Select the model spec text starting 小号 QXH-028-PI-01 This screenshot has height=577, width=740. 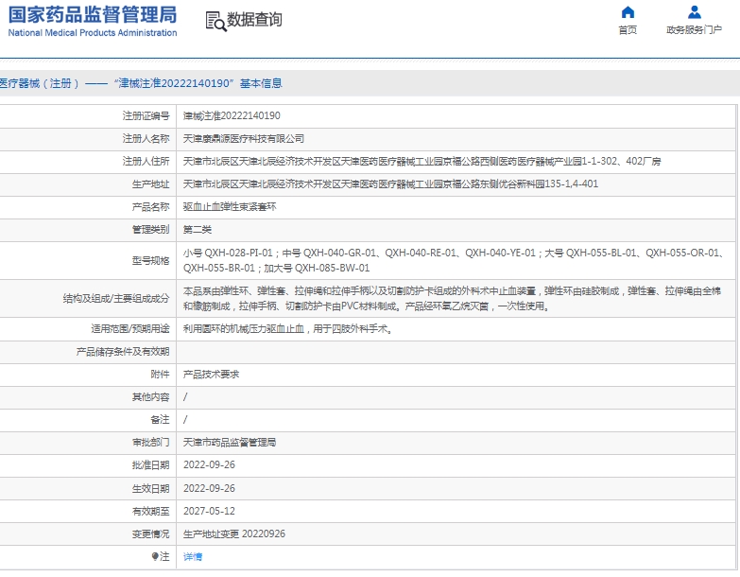click(455, 261)
